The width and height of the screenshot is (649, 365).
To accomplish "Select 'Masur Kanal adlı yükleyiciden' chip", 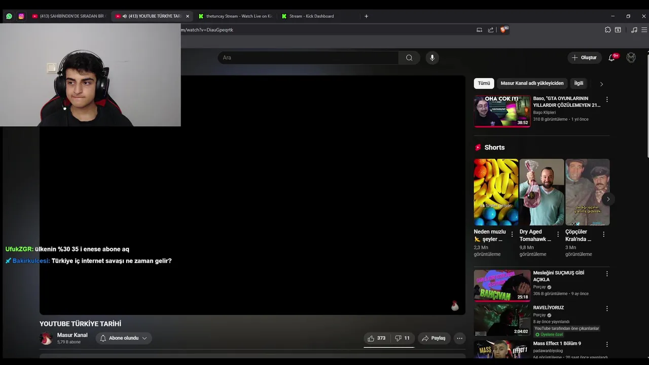I will 532,83.
